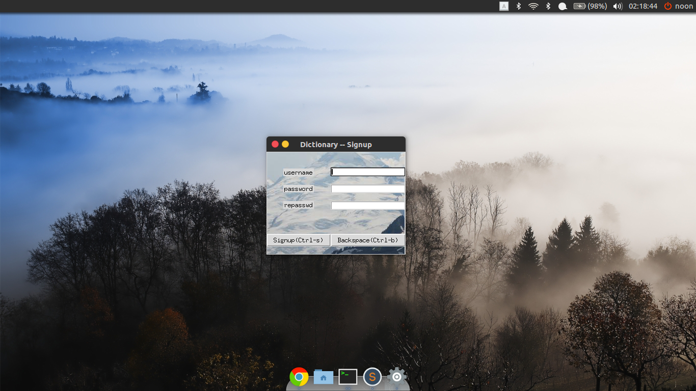Launch Sublime Text from the dock
This screenshot has height=391, width=696.
coord(372,377)
